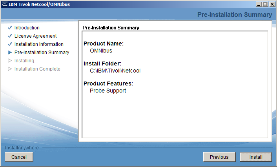
Task: Click the Install button
Action: tap(256, 157)
